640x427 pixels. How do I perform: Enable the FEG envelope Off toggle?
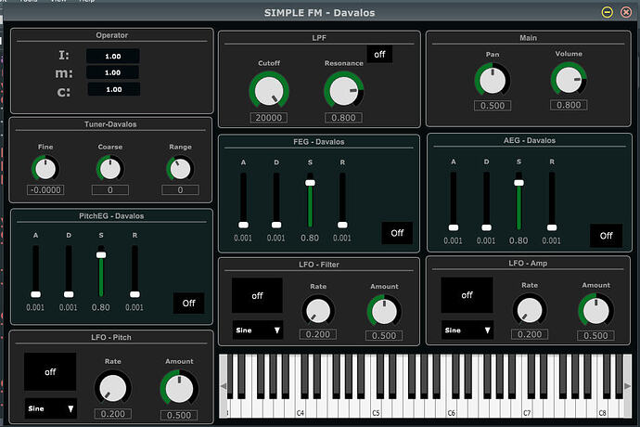(x=397, y=233)
